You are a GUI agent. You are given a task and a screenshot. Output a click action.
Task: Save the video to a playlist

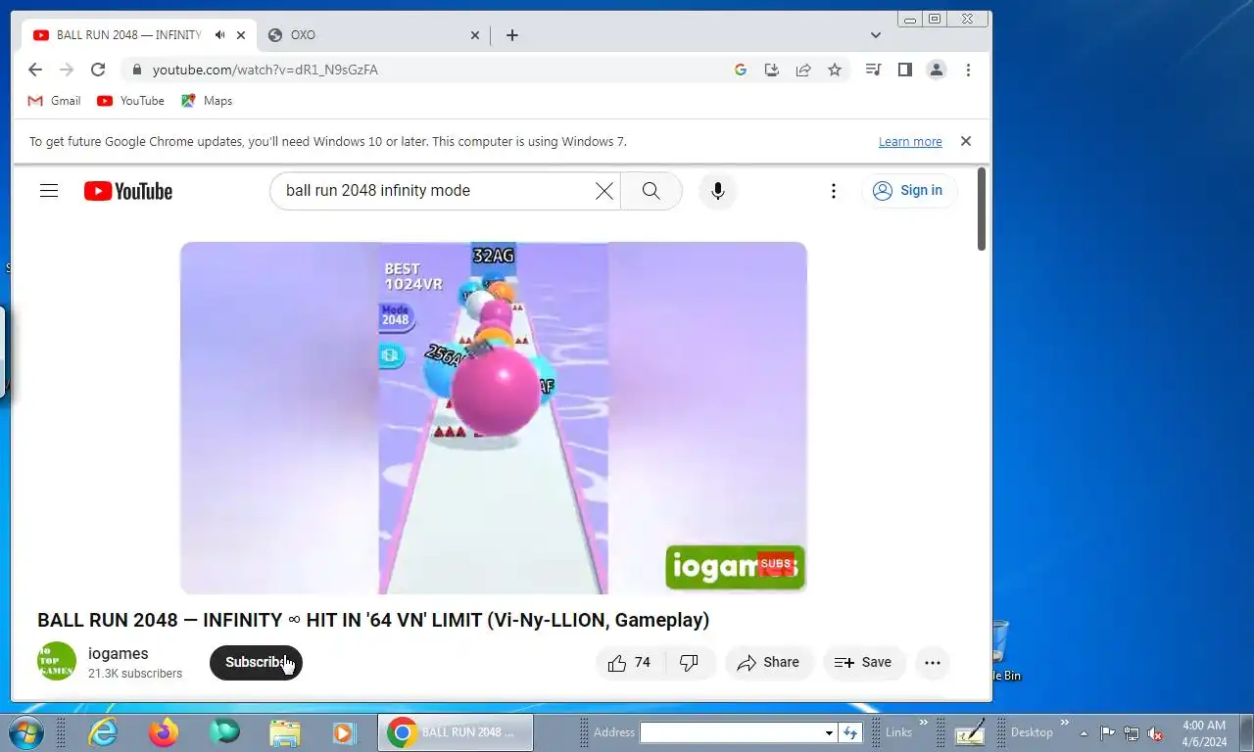[864, 663]
